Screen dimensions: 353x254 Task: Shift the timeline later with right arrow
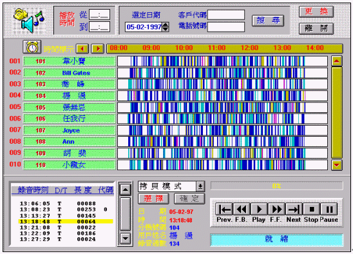point(97,48)
